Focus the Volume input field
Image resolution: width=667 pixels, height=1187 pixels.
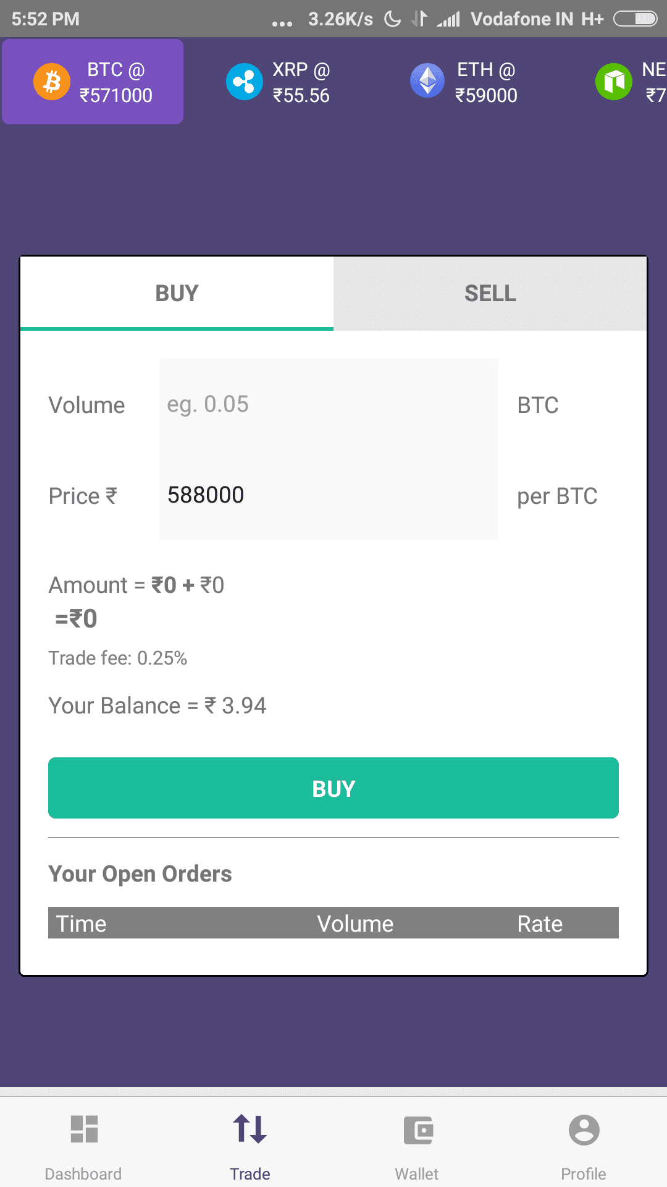coord(329,404)
